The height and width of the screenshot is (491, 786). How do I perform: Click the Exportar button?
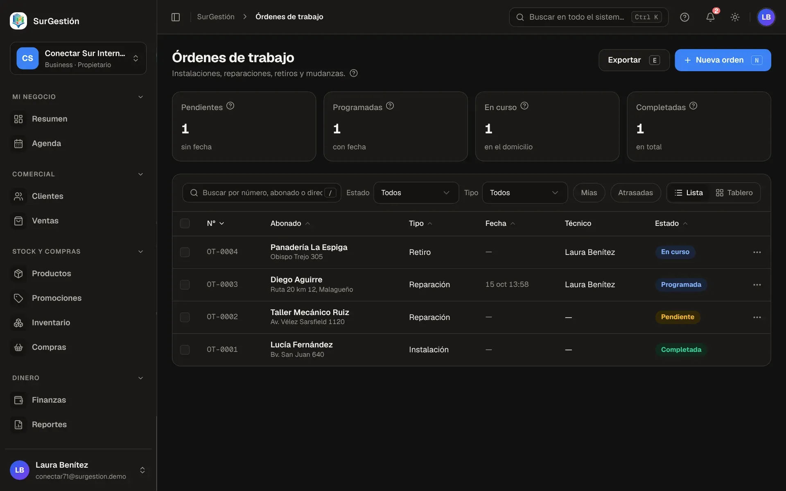(x=634, y=60)
